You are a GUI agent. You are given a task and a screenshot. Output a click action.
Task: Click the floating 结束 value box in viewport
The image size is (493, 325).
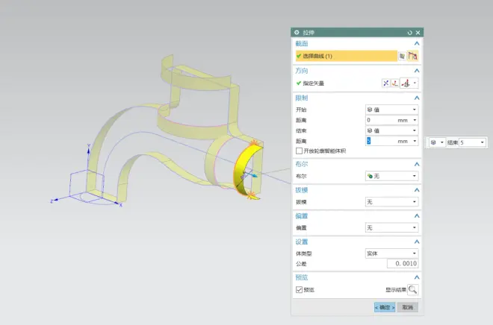point(471,142)
